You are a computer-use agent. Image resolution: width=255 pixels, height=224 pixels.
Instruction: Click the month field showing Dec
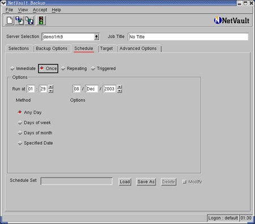coord(92,89)
